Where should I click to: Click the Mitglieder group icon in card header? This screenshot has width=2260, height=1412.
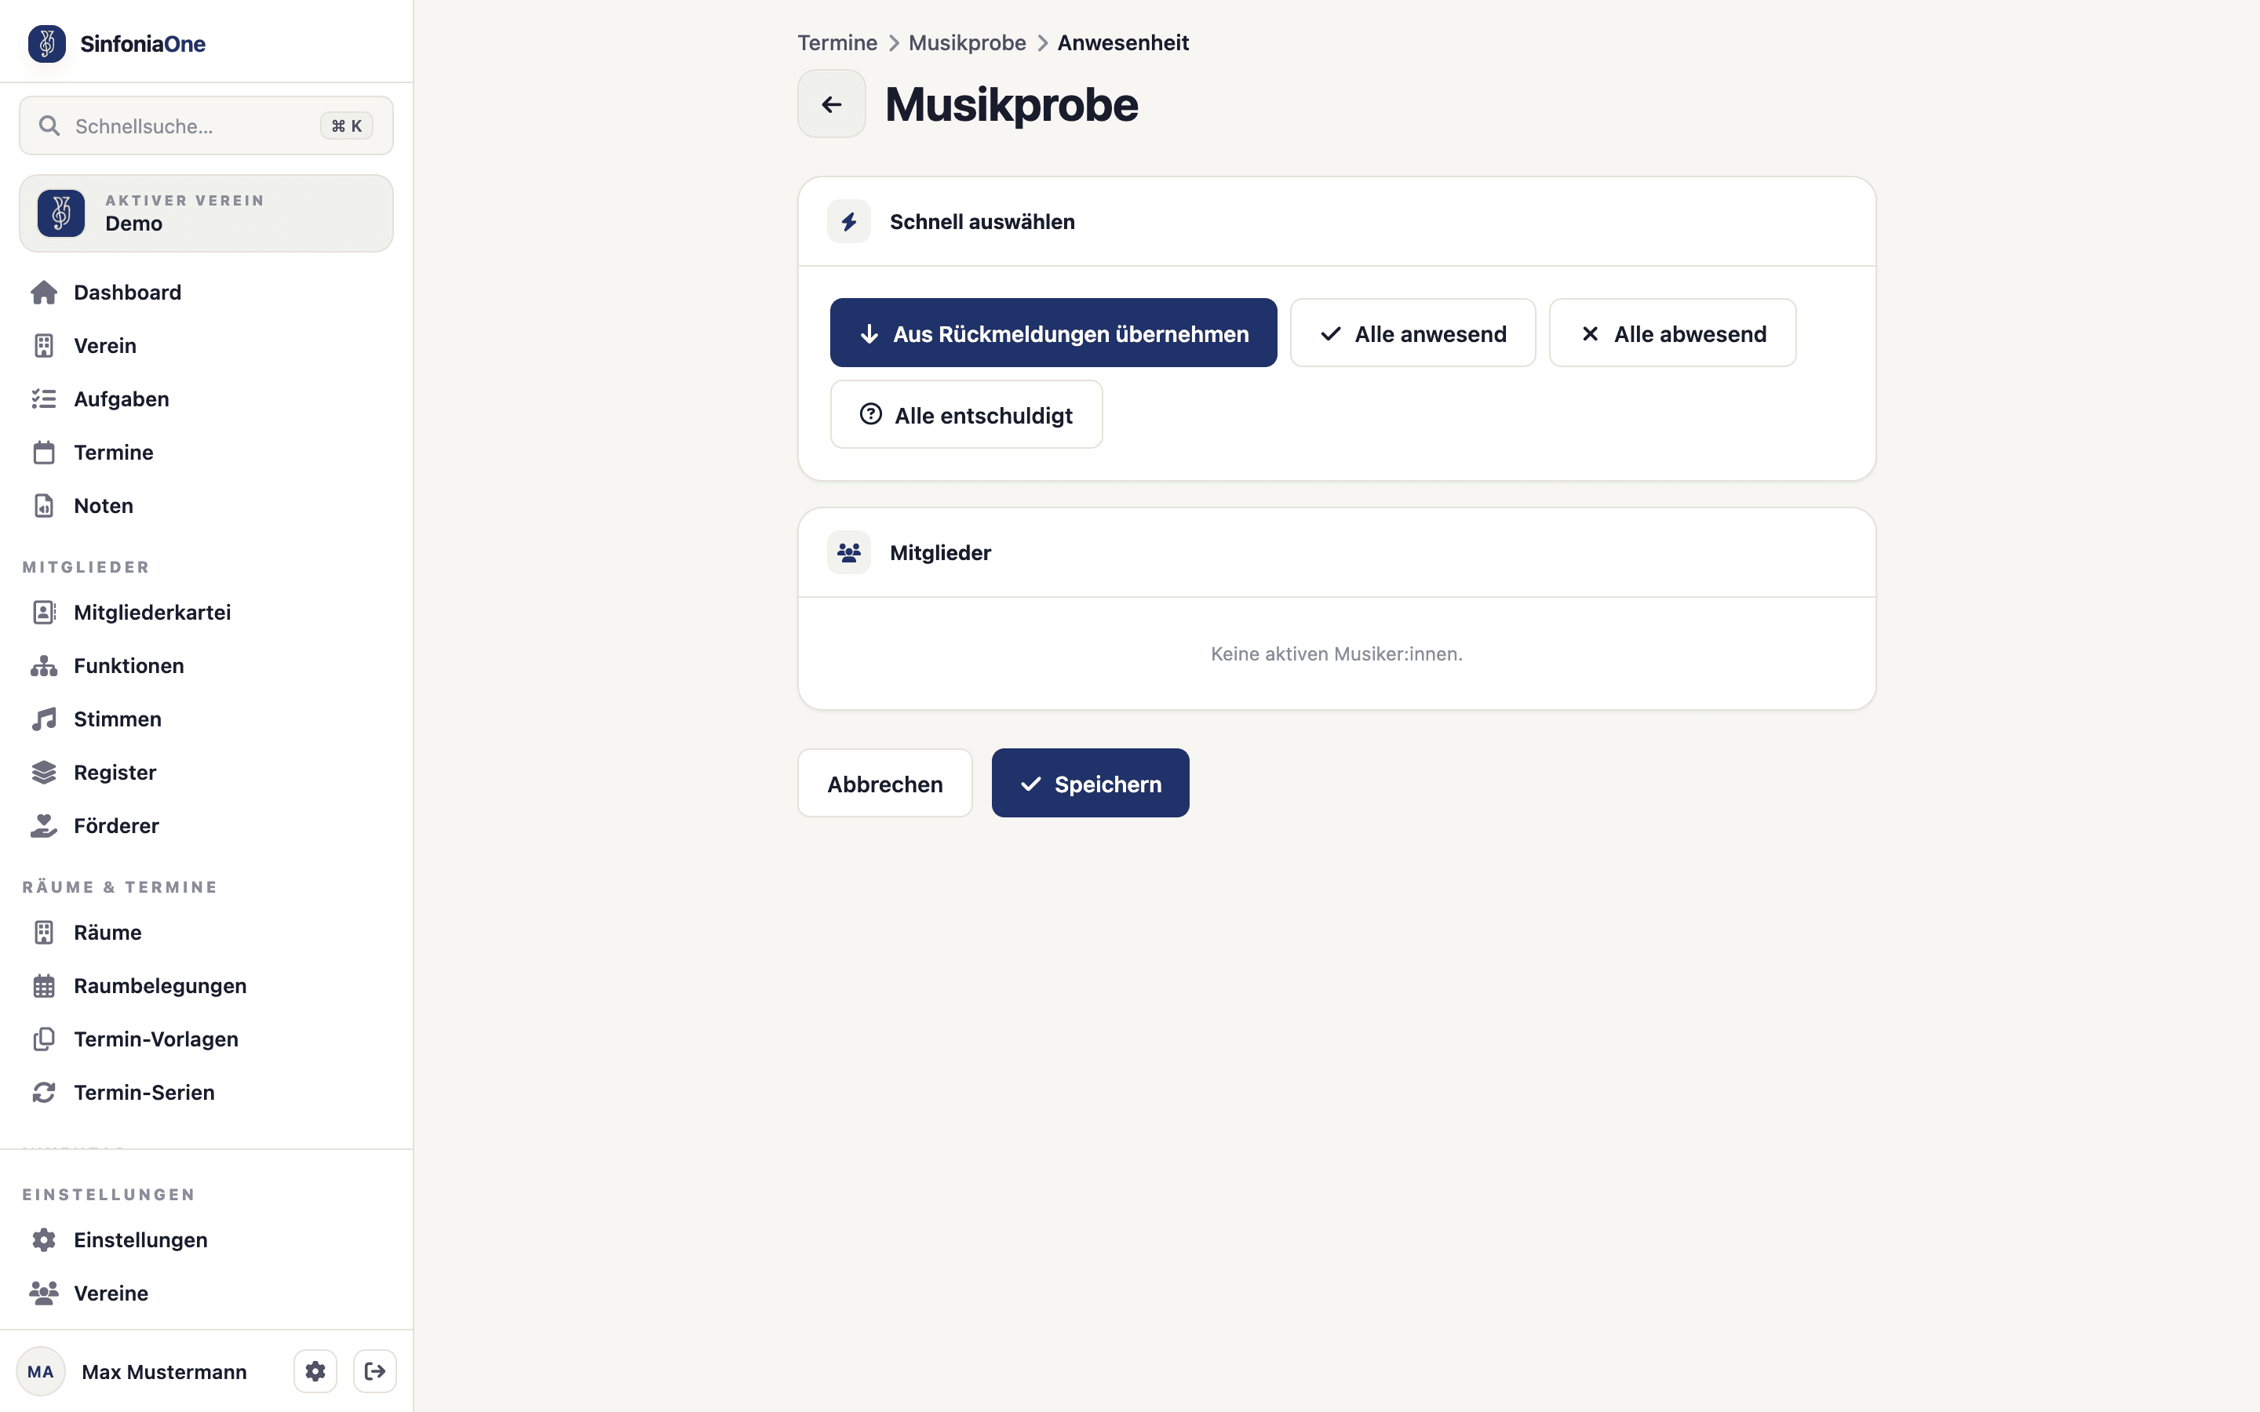849,553
